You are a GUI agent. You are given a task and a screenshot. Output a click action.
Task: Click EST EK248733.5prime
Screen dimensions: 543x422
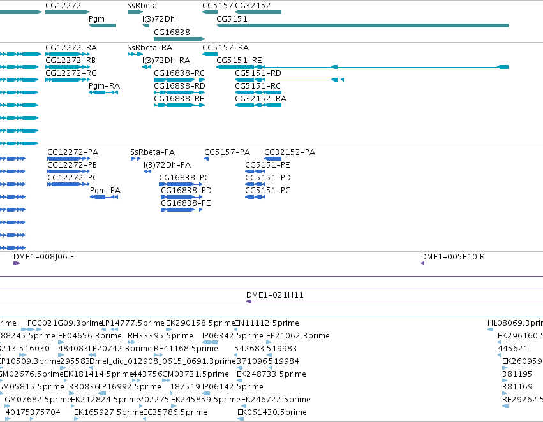(239, 381)
